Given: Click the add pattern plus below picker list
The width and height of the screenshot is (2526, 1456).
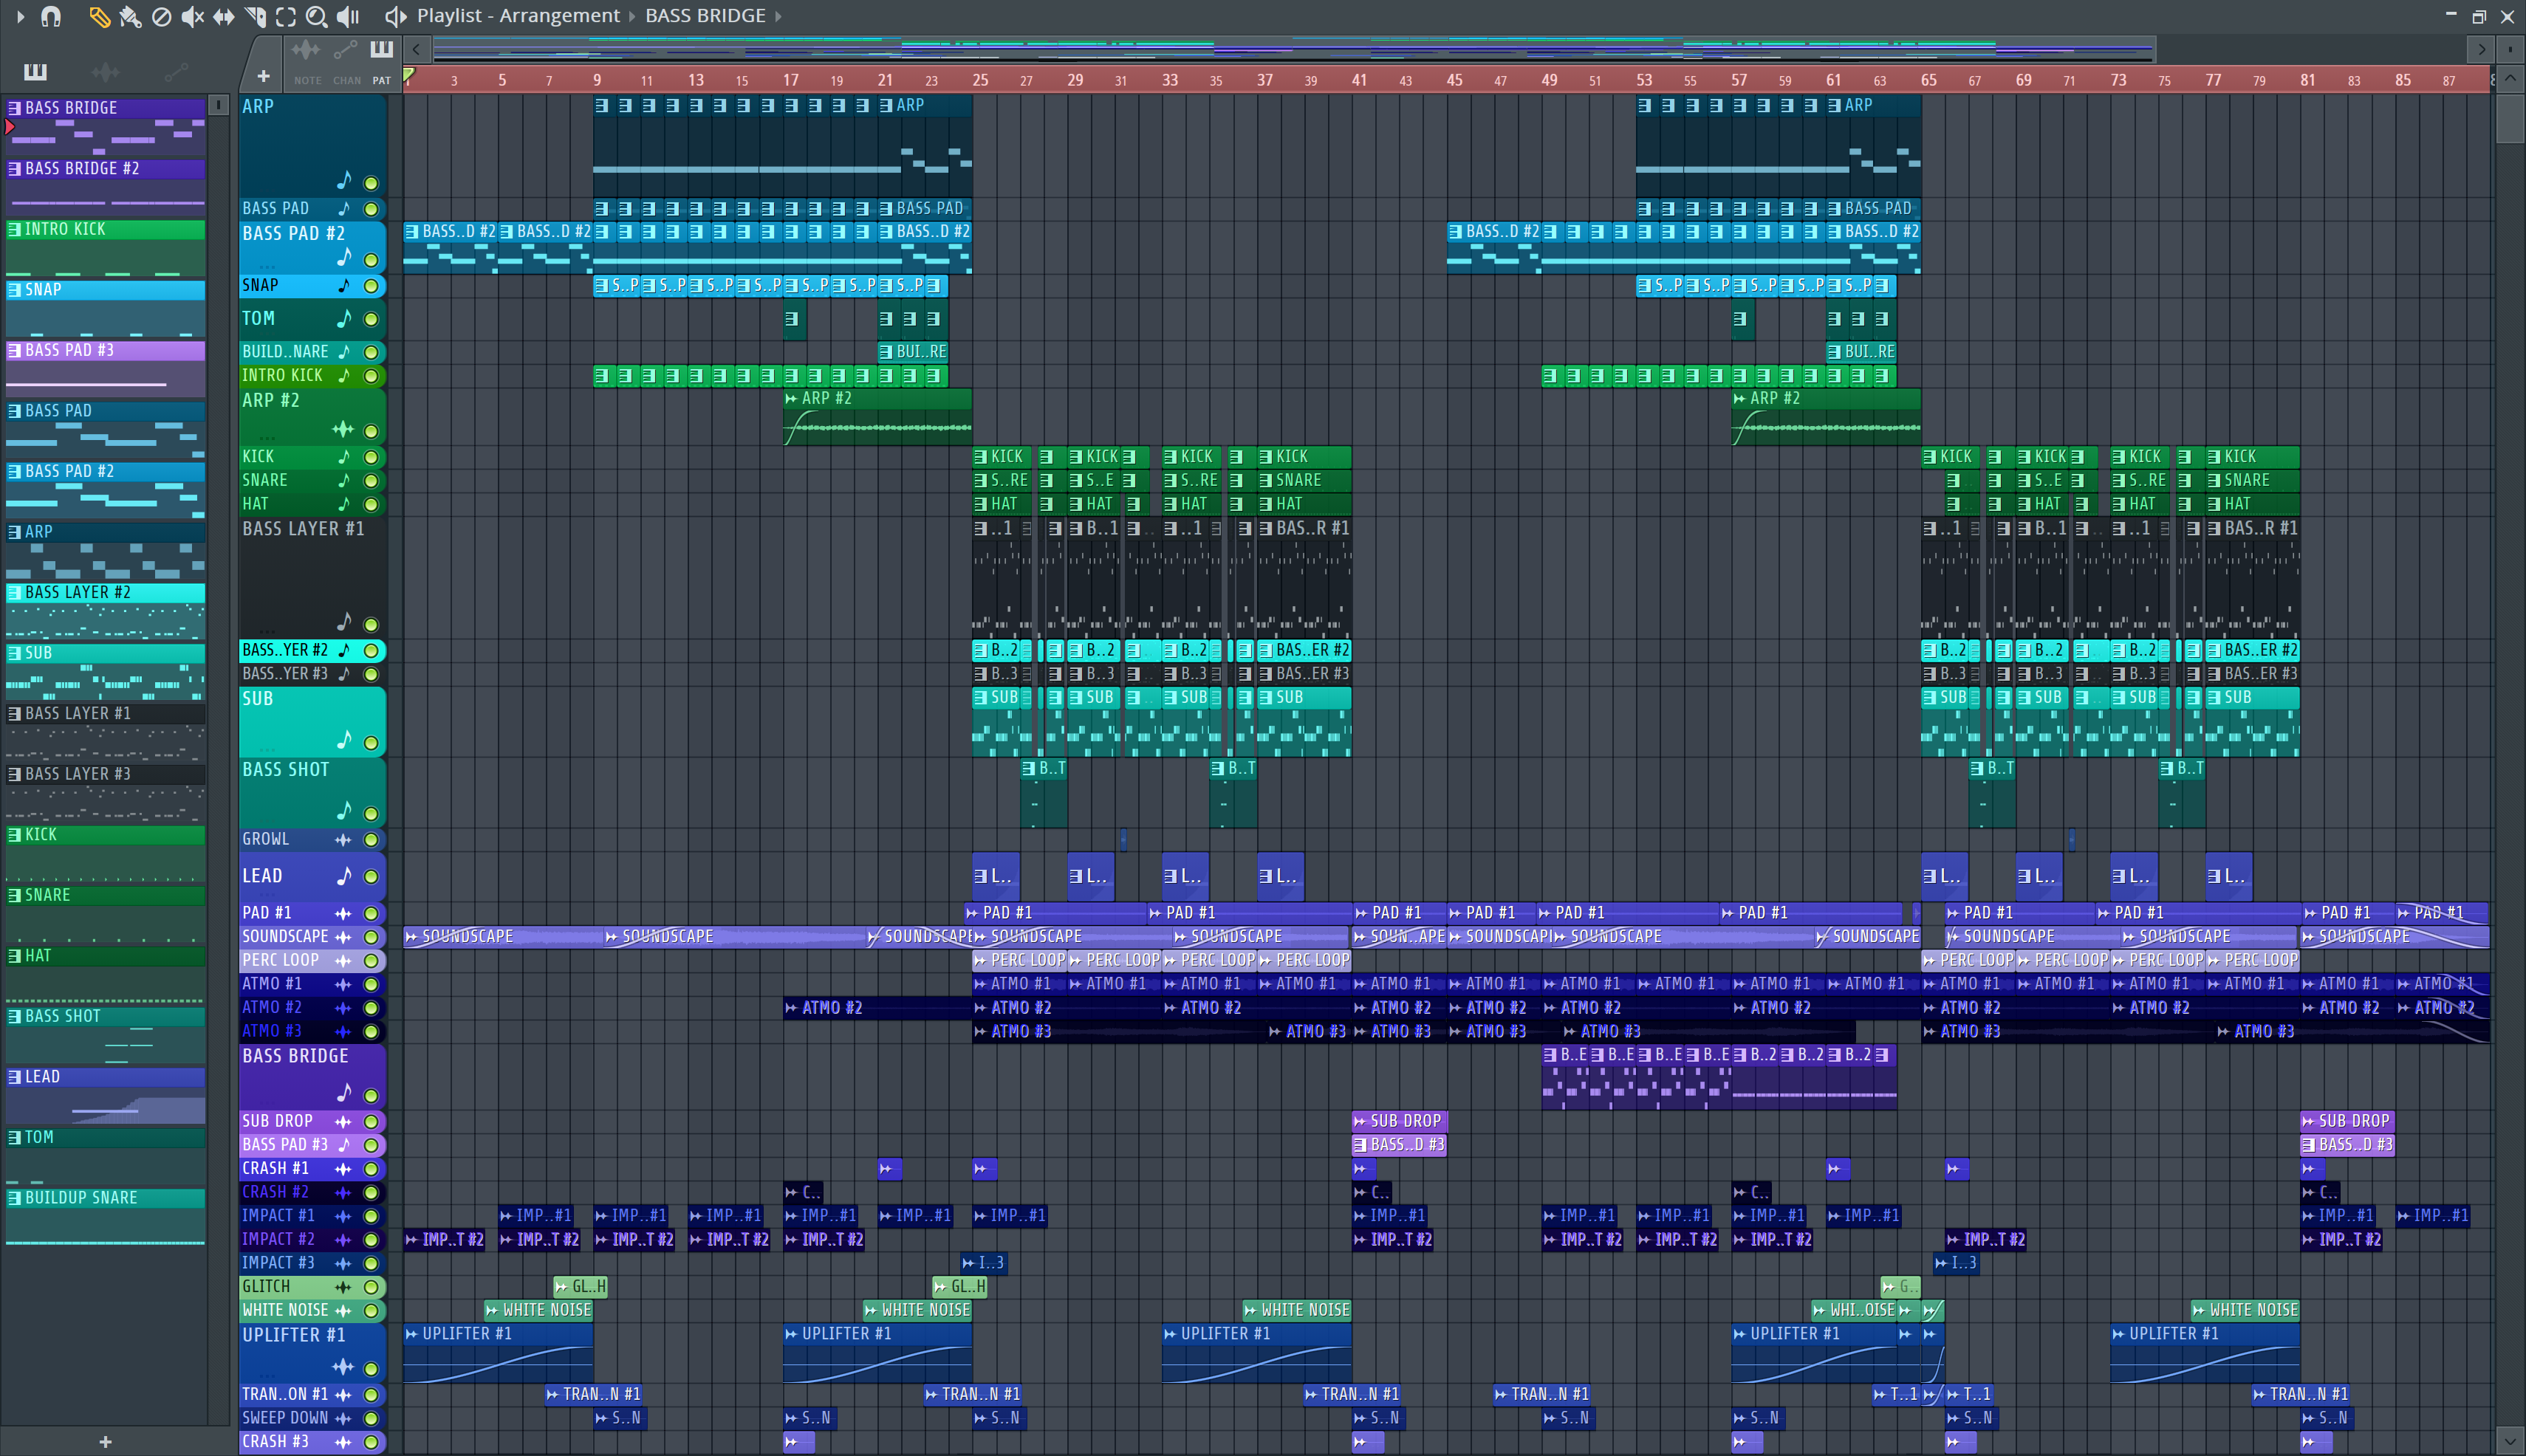Looking at the screenshot, I should coord(105,1441).
